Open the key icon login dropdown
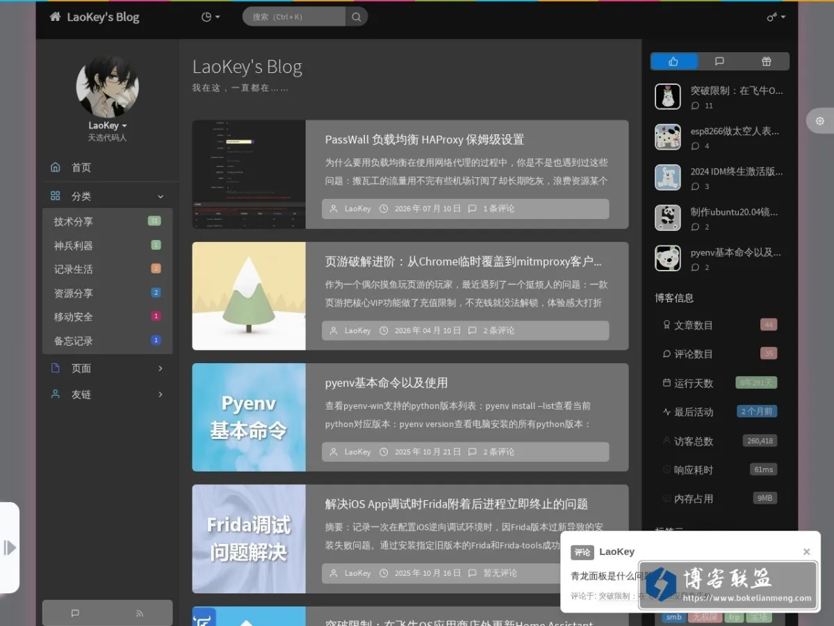834x626 pixels. (x=776, y=17)
